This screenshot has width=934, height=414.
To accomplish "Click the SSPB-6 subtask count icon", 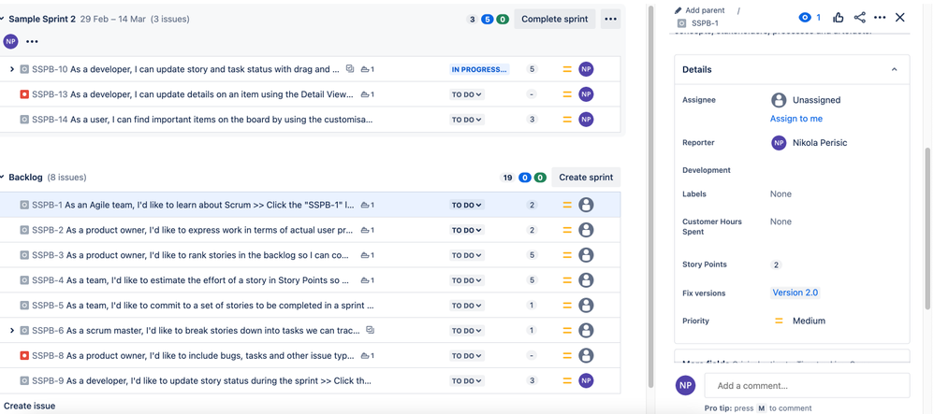I will coord(370,330).
